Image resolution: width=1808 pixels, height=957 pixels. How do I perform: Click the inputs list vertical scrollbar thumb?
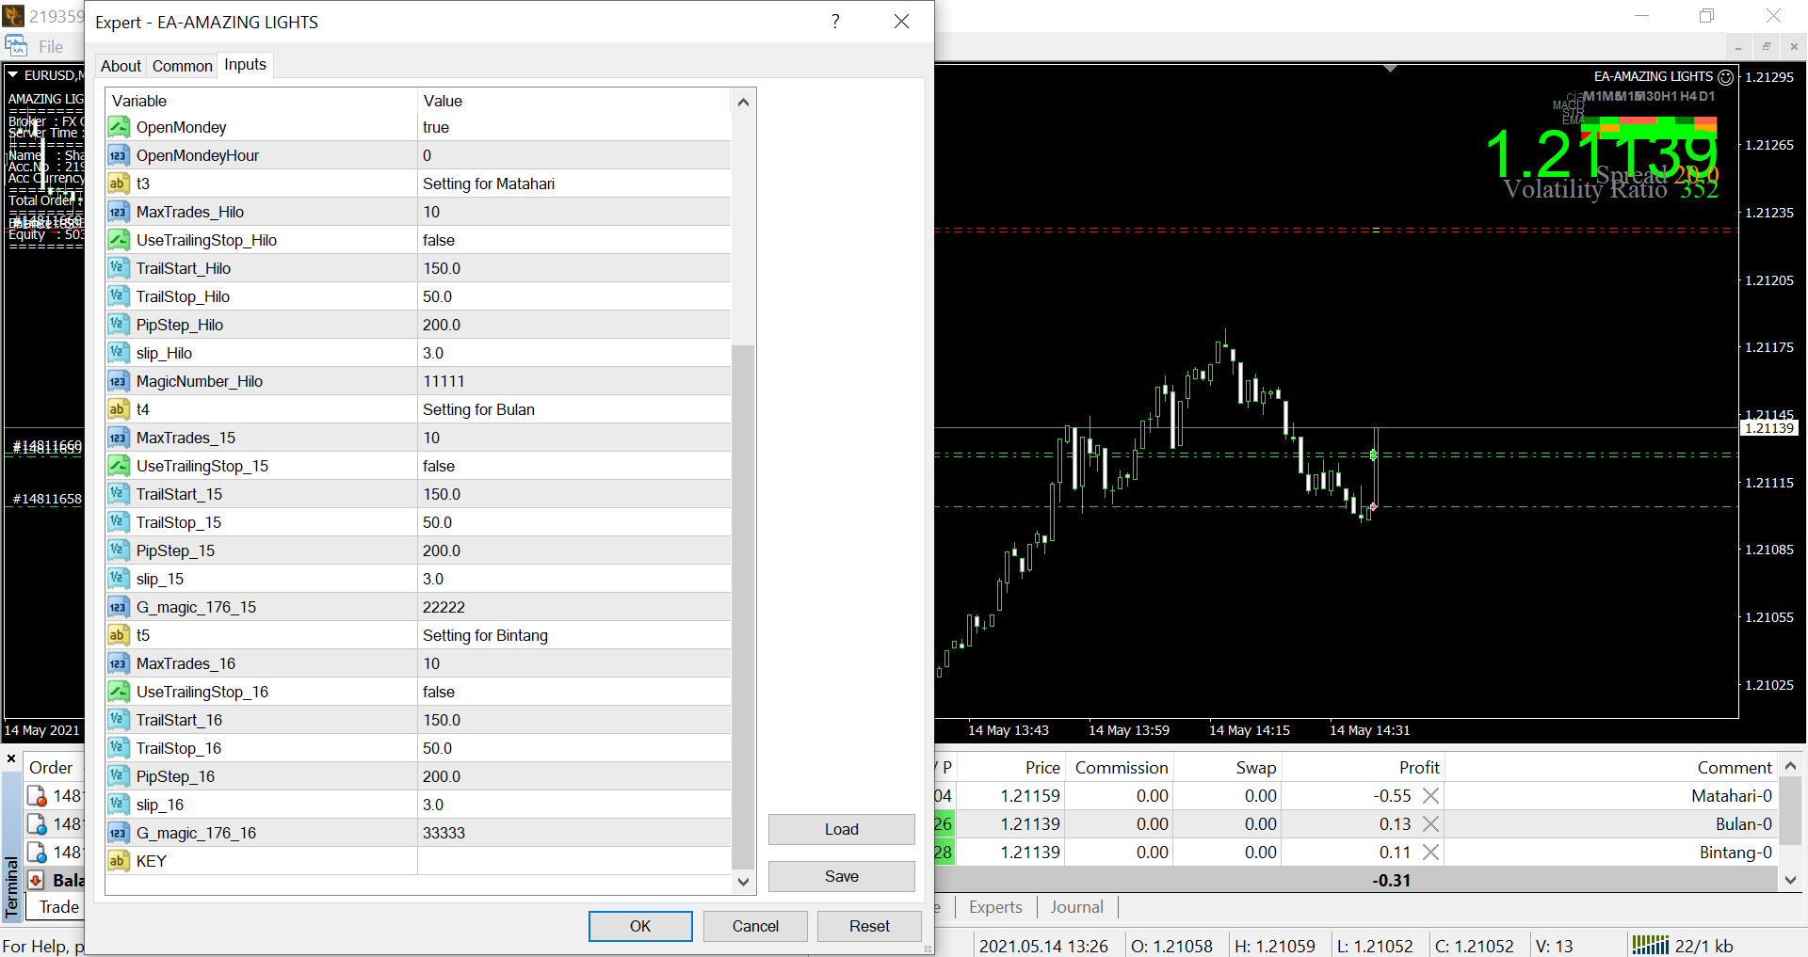point(743,602)
